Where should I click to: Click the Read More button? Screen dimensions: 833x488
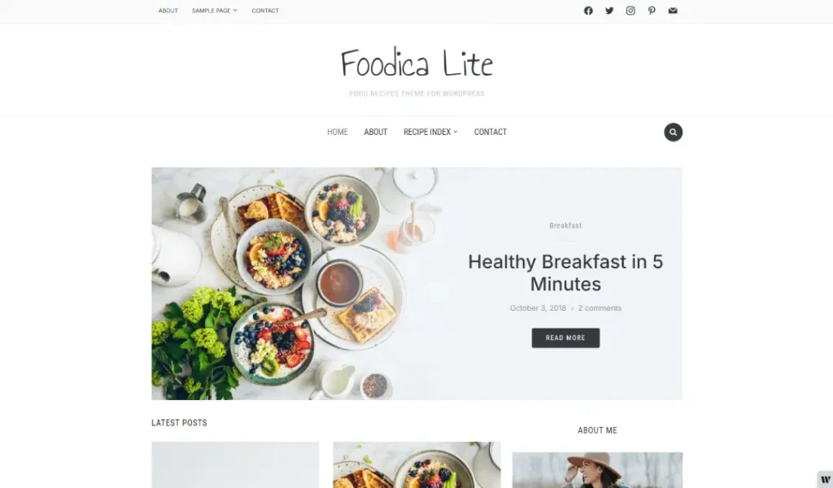565,338
